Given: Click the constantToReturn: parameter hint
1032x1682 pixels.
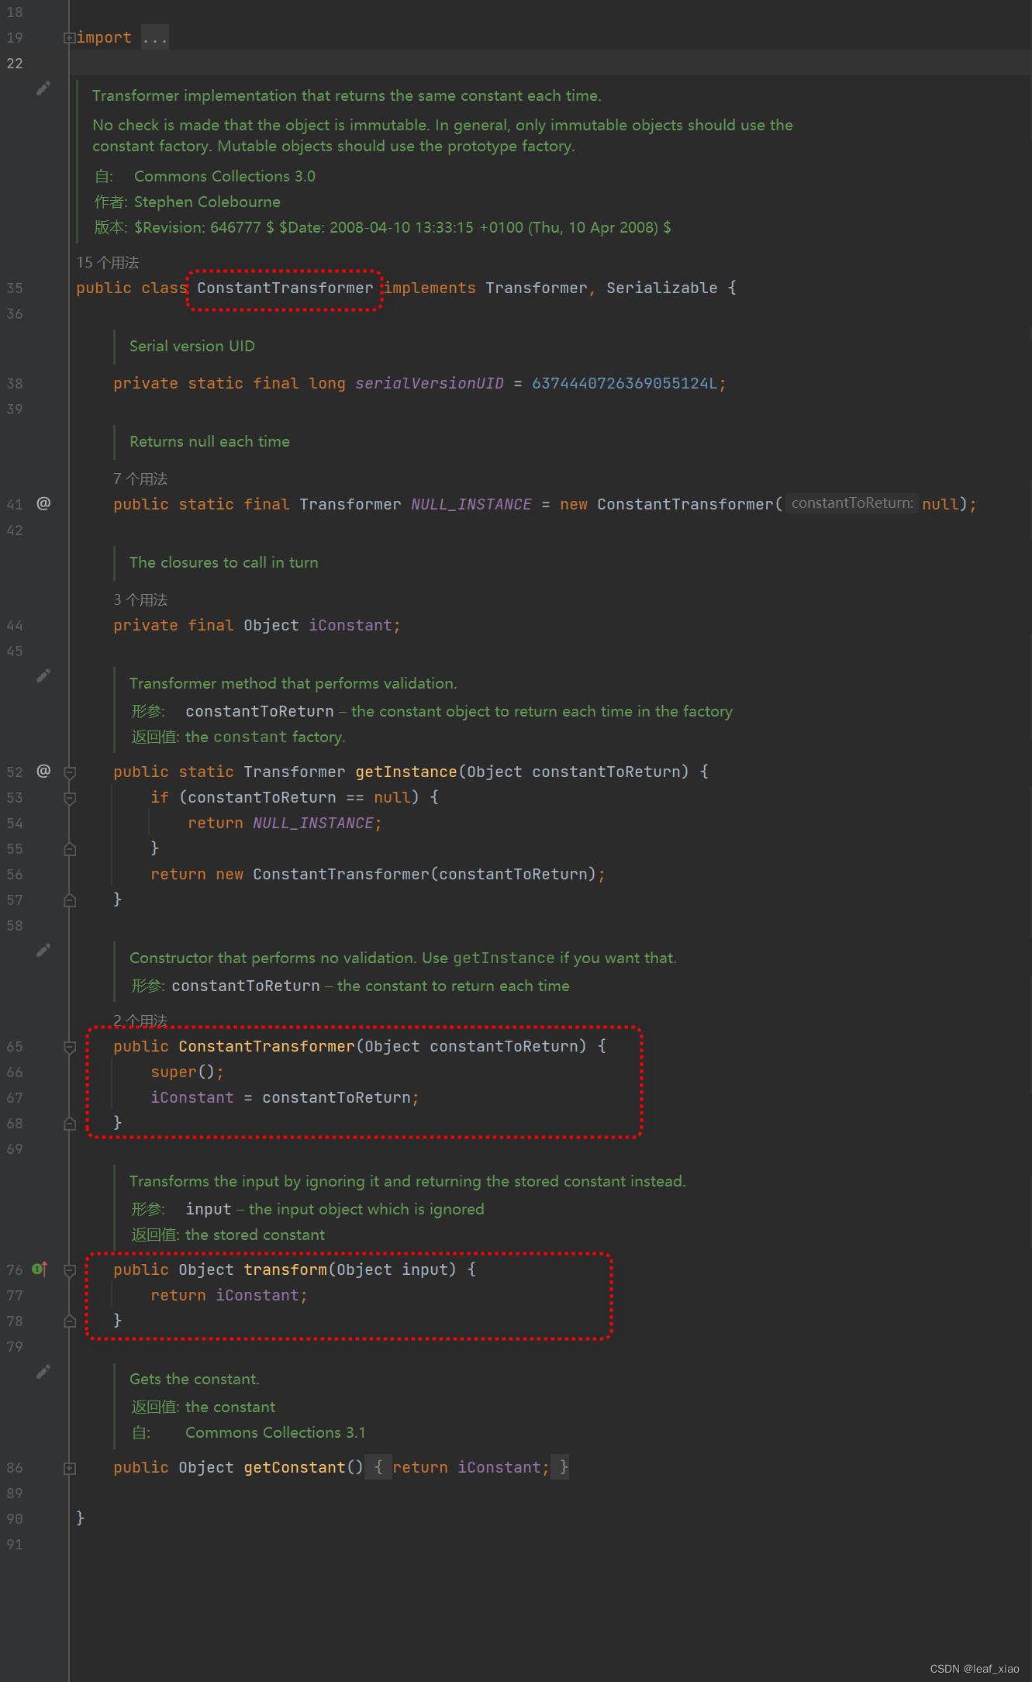Looking at the screenshot, I should [x=852, y=503].
